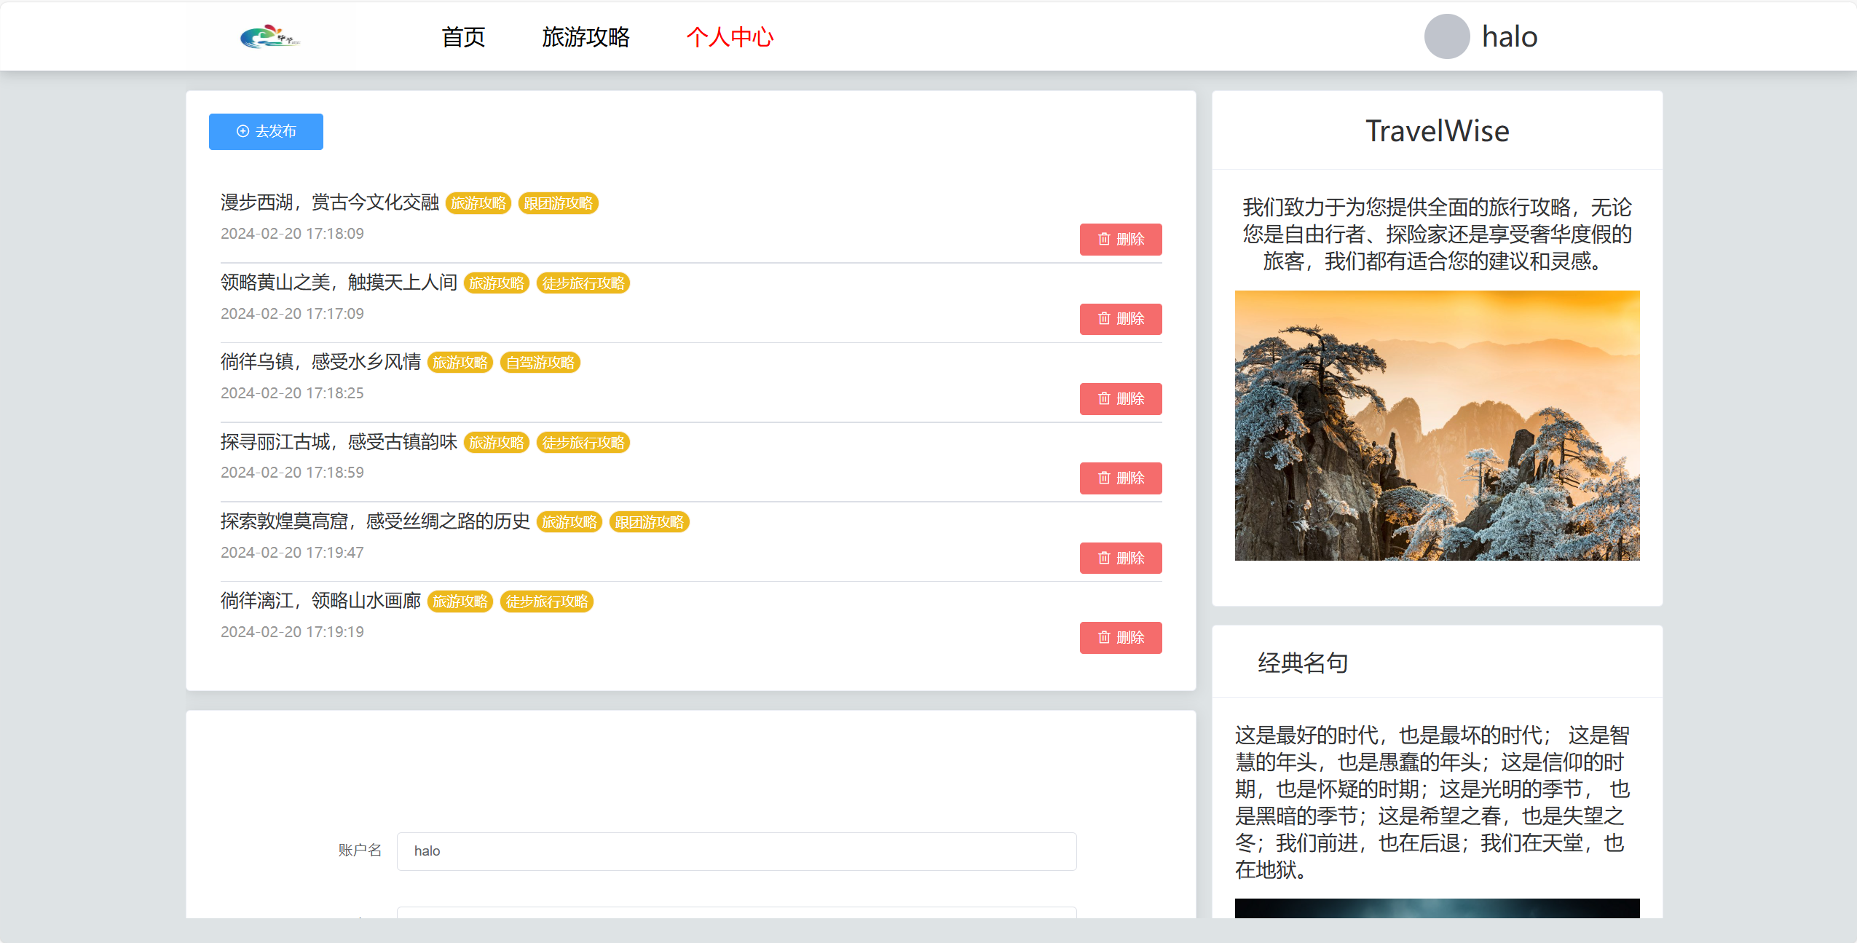This screenshot has width=1857, height=943.
Task: Click 徒步旅行攻略 tag on 黄山 post
Action: pyautogui.click(x=583, y=283)
